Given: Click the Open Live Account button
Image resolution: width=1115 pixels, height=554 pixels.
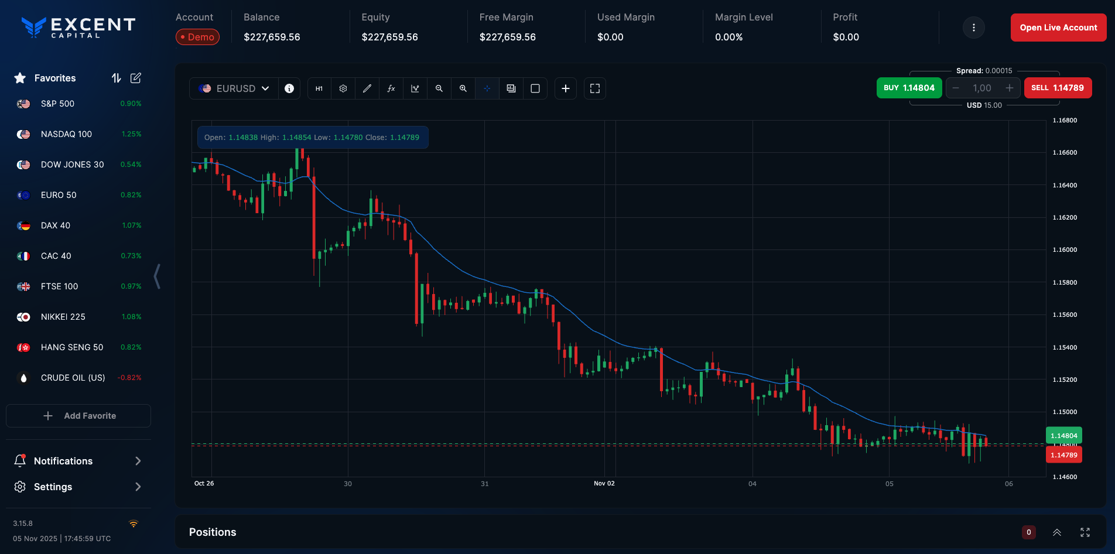Looking at the screenshot, I should (x=1058, y=28).
